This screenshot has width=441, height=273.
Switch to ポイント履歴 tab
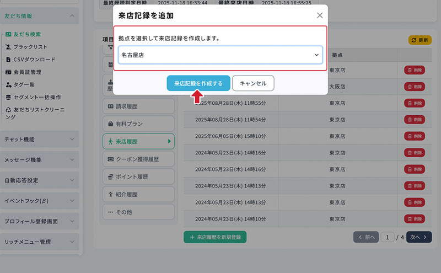click(x=138, y=176)
